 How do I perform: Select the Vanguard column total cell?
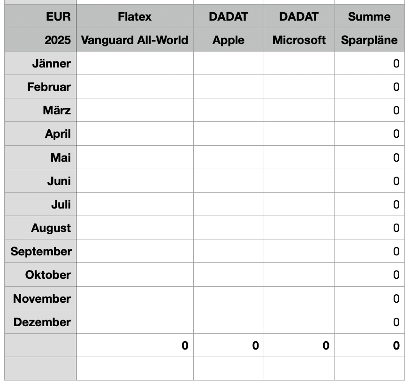point(135,345)
